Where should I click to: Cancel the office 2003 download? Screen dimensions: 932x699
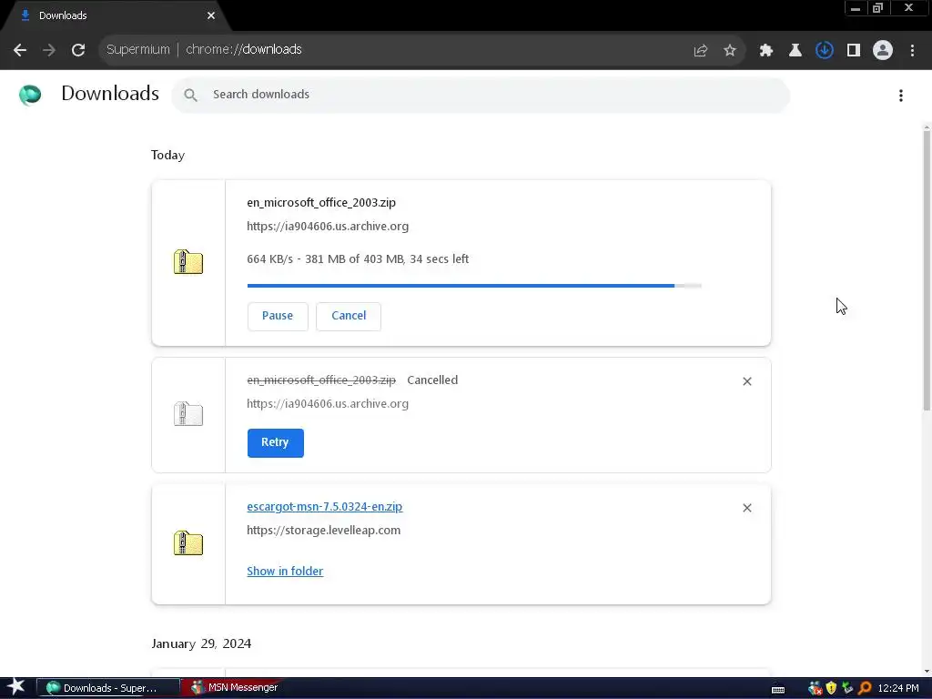click(x=349, y=316)
